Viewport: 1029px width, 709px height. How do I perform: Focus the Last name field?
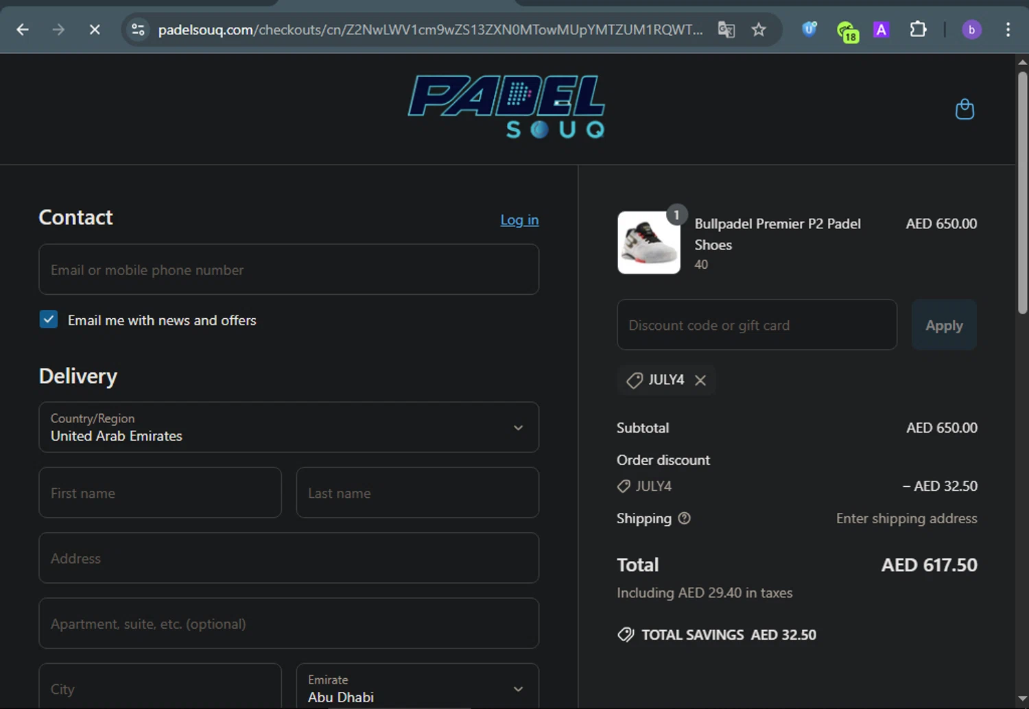pos(417,492)
